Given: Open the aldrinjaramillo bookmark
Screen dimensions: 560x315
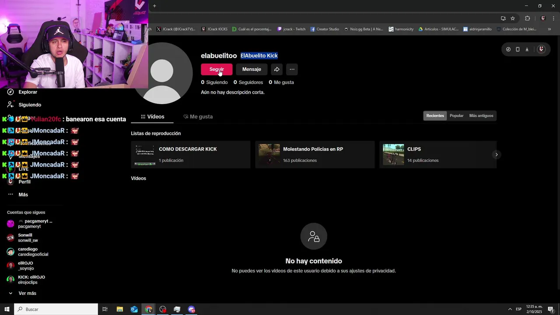Looking at the screenshot, I should click(x=477, y=29).
